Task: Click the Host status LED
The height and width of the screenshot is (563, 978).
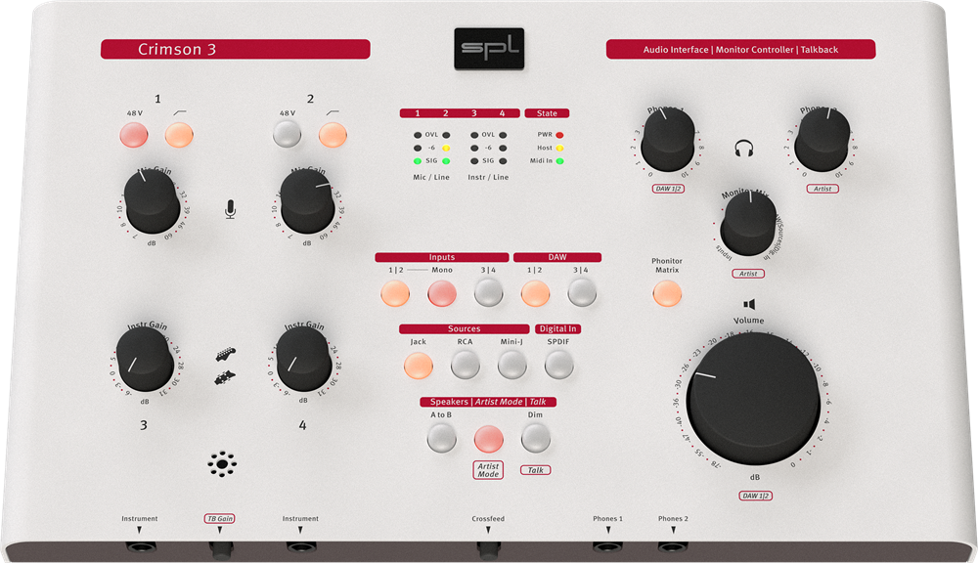Action: [x=559, y=148]
